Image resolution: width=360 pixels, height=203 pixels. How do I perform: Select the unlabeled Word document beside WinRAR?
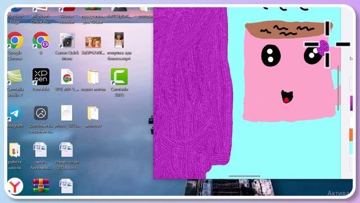pos(66,186)
